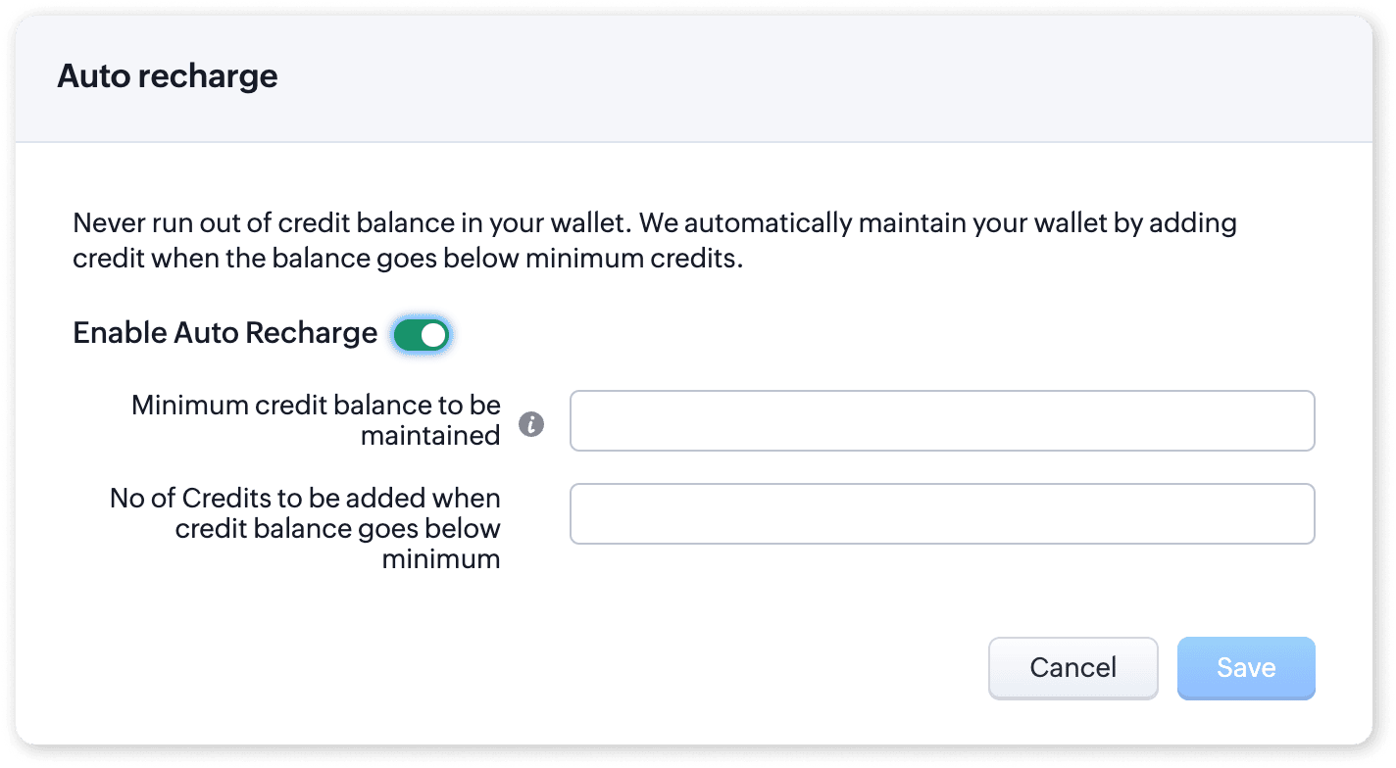Toggle the switch next to Enable Auto Recharge
Screen dimensions: 1396x768
(x=422, y=335)
